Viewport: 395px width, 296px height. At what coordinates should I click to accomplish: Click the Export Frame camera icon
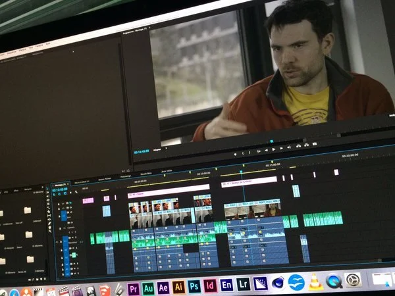coord(315,144)
